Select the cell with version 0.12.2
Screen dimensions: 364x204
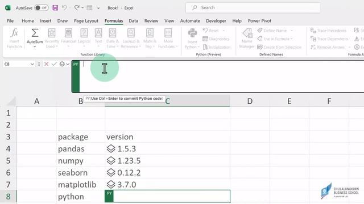(x=167, y=172)
